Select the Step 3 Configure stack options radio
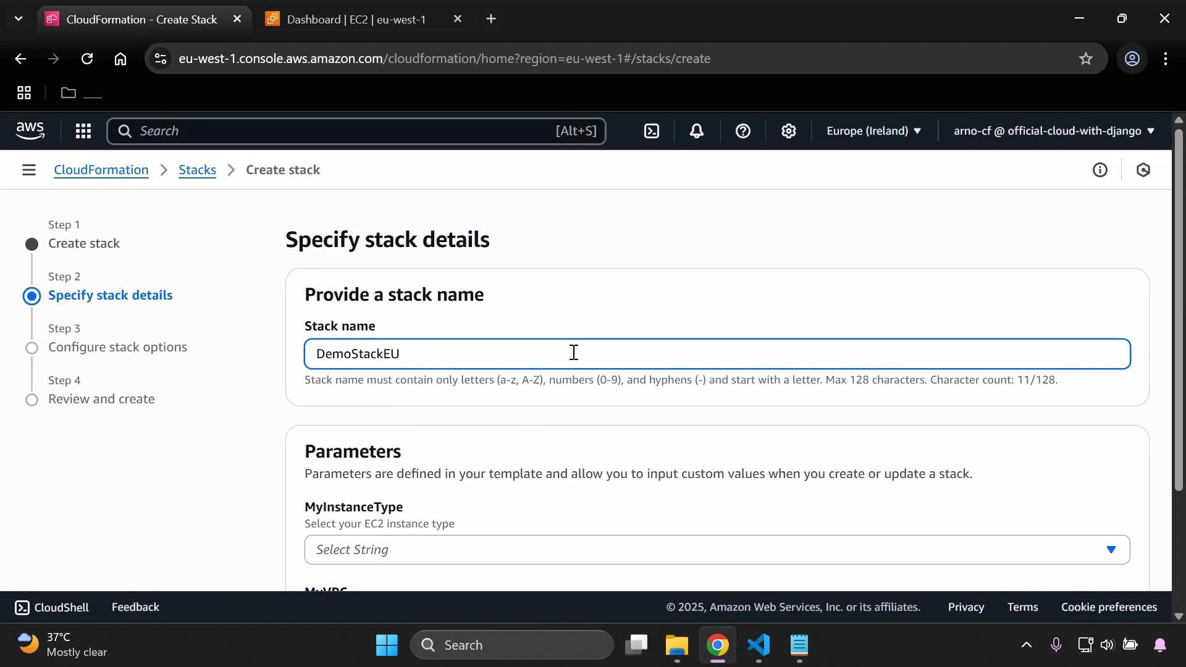Image resolution: width=1186 pixels, height=667 pixels. (32, 348)
